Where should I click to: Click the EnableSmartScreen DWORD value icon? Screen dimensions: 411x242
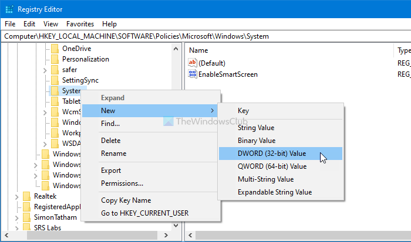(193, 74)
